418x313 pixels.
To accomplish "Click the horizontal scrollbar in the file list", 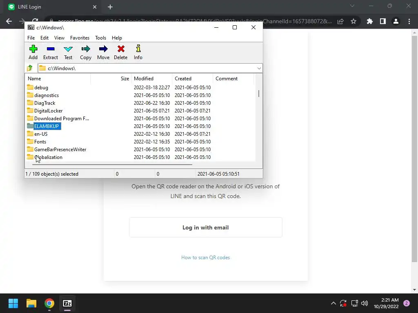I will tap(112, 165).
